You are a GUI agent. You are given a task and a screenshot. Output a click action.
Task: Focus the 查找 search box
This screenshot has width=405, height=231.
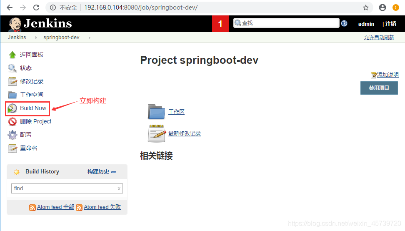coord(286,23)
